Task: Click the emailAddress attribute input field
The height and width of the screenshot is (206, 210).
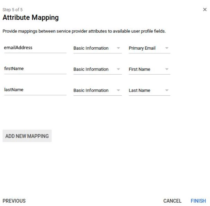Action: click(35, 48)
